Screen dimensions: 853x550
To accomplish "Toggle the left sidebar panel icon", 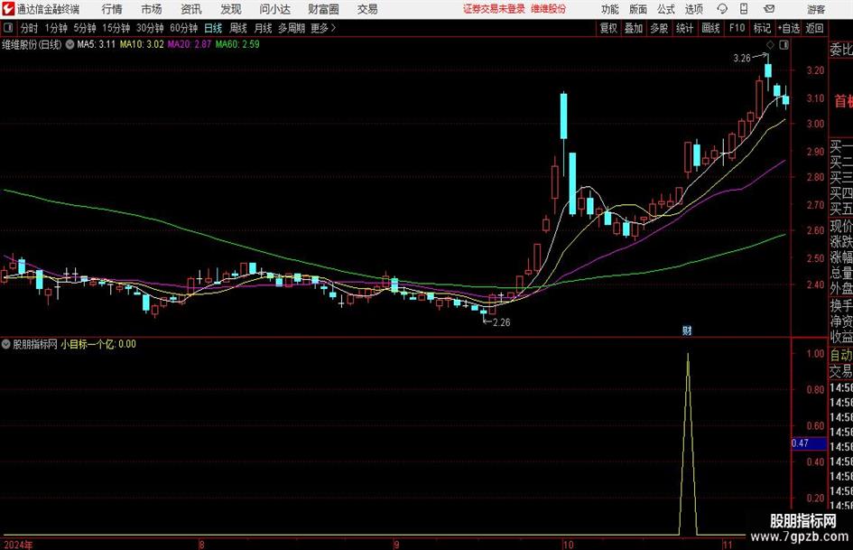I will pyautogui.click(x=8, y=28).
